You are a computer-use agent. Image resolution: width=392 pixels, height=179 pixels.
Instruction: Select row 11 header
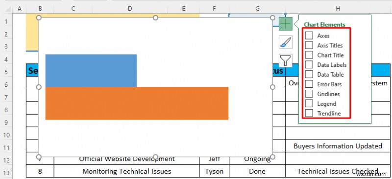(x=6, y=147)
